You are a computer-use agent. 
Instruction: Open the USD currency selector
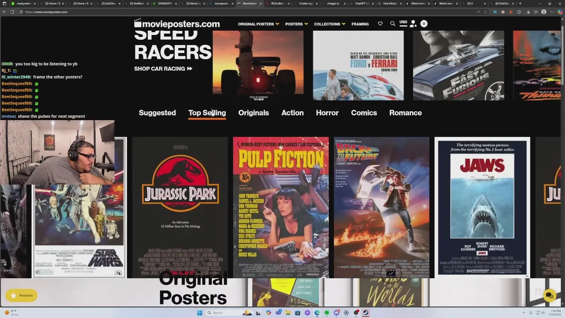pos(403,22)
